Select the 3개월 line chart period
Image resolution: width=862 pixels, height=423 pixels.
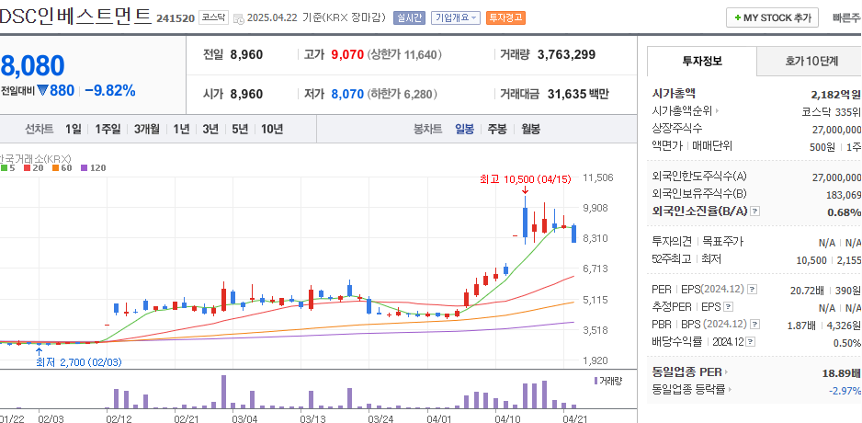click(x=146, y=130)
